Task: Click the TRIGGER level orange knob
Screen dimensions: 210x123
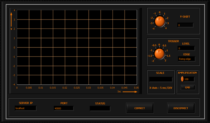Action: pos(159,54)
